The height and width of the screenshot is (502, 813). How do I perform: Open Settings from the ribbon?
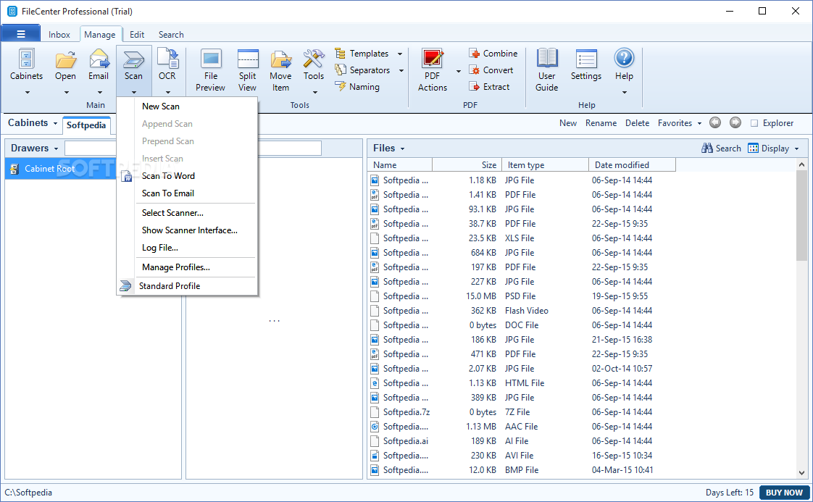click(586, 64)
